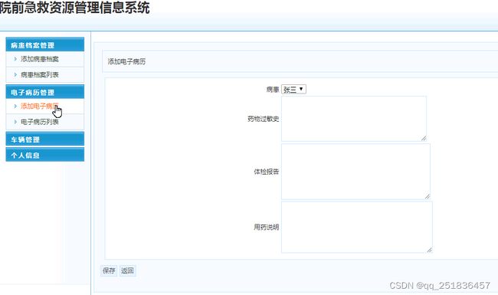
Task: Click resize grip of 用药说明 textarea
Action: 429,250
